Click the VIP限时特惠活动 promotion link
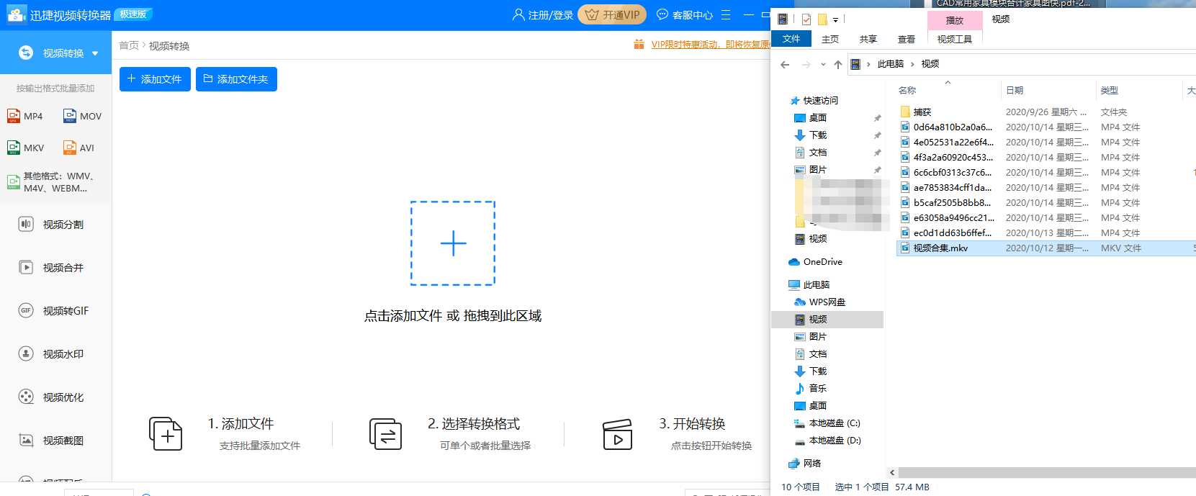Viewport: 1196px width, 496px height. (x=710, y=45)
